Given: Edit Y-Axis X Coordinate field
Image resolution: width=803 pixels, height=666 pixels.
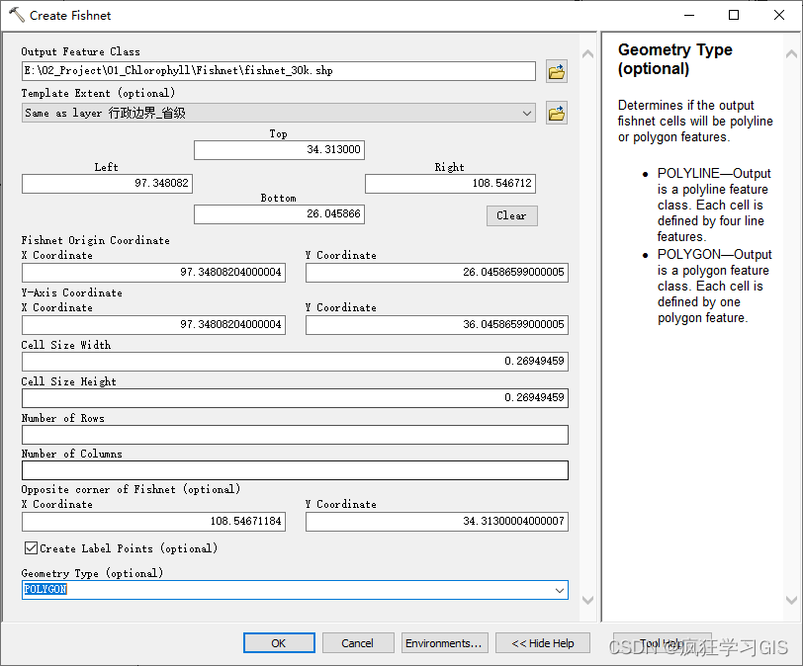Looking at the screenshot, I should tap(153, 324).
